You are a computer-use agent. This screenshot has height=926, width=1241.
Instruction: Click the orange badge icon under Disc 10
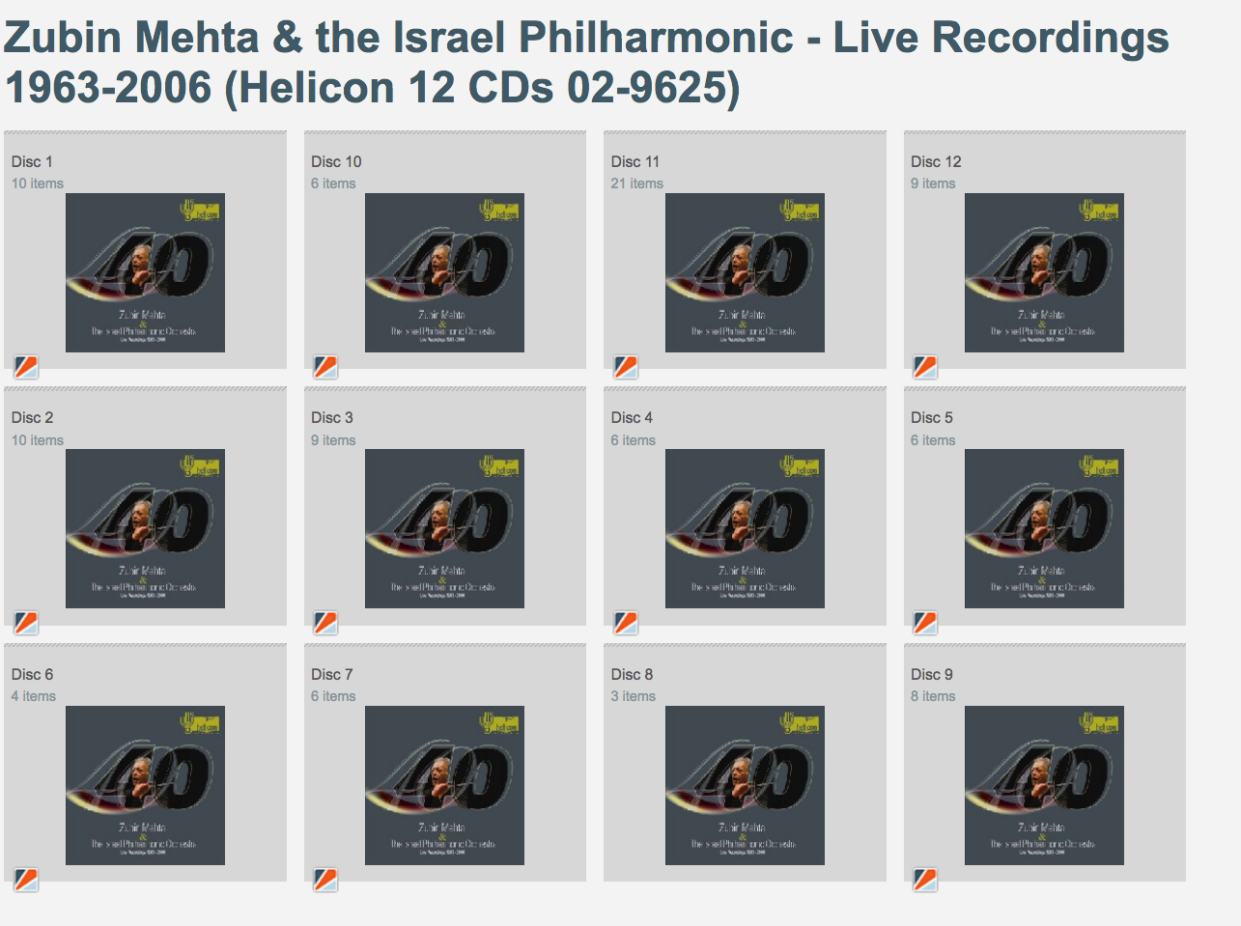coord(325,367)
